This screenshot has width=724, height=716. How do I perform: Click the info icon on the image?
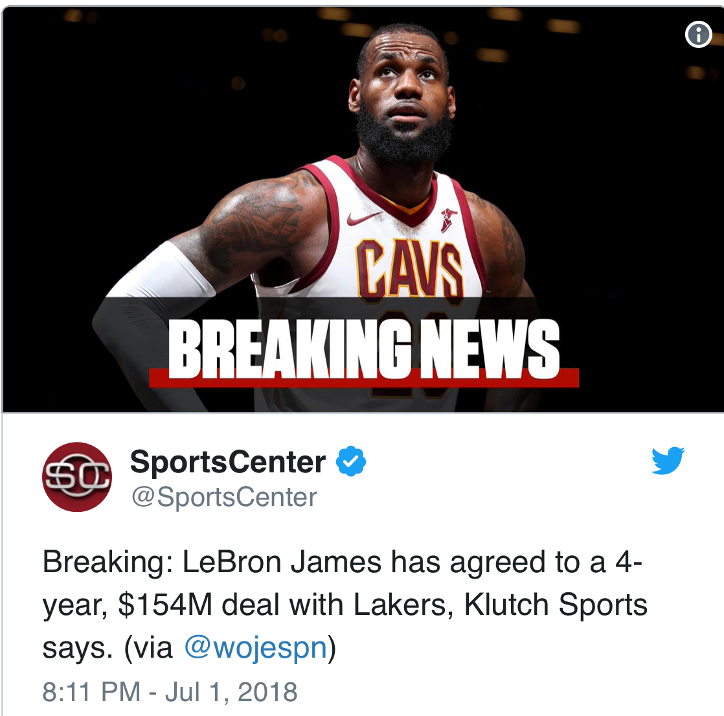698,34
